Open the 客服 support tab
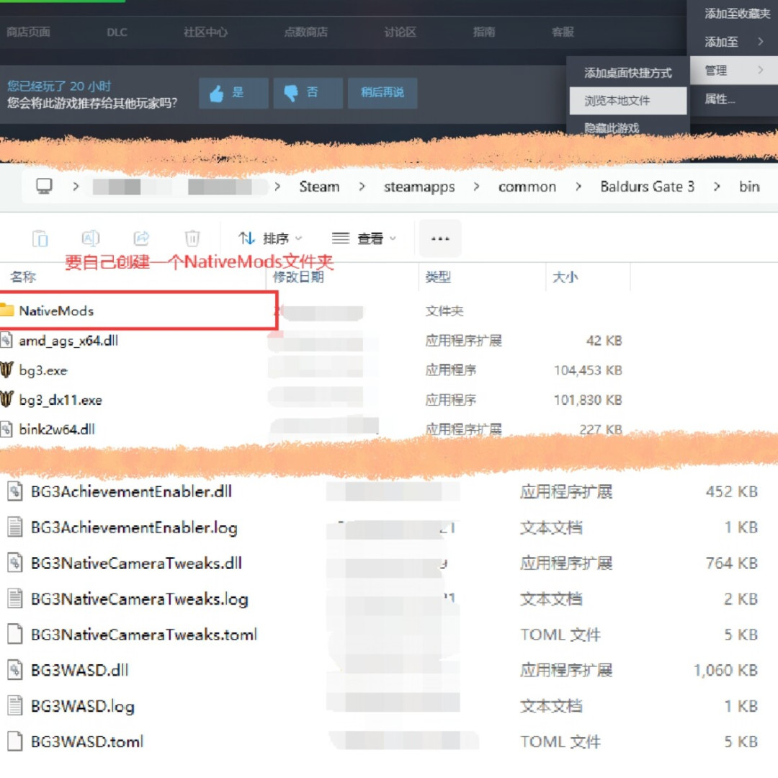 point(563,32)
